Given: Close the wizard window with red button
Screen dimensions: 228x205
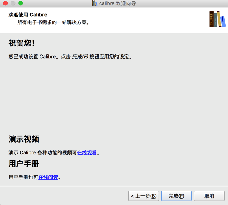Looking at the screenshot, I should click(x=5, y=3).
